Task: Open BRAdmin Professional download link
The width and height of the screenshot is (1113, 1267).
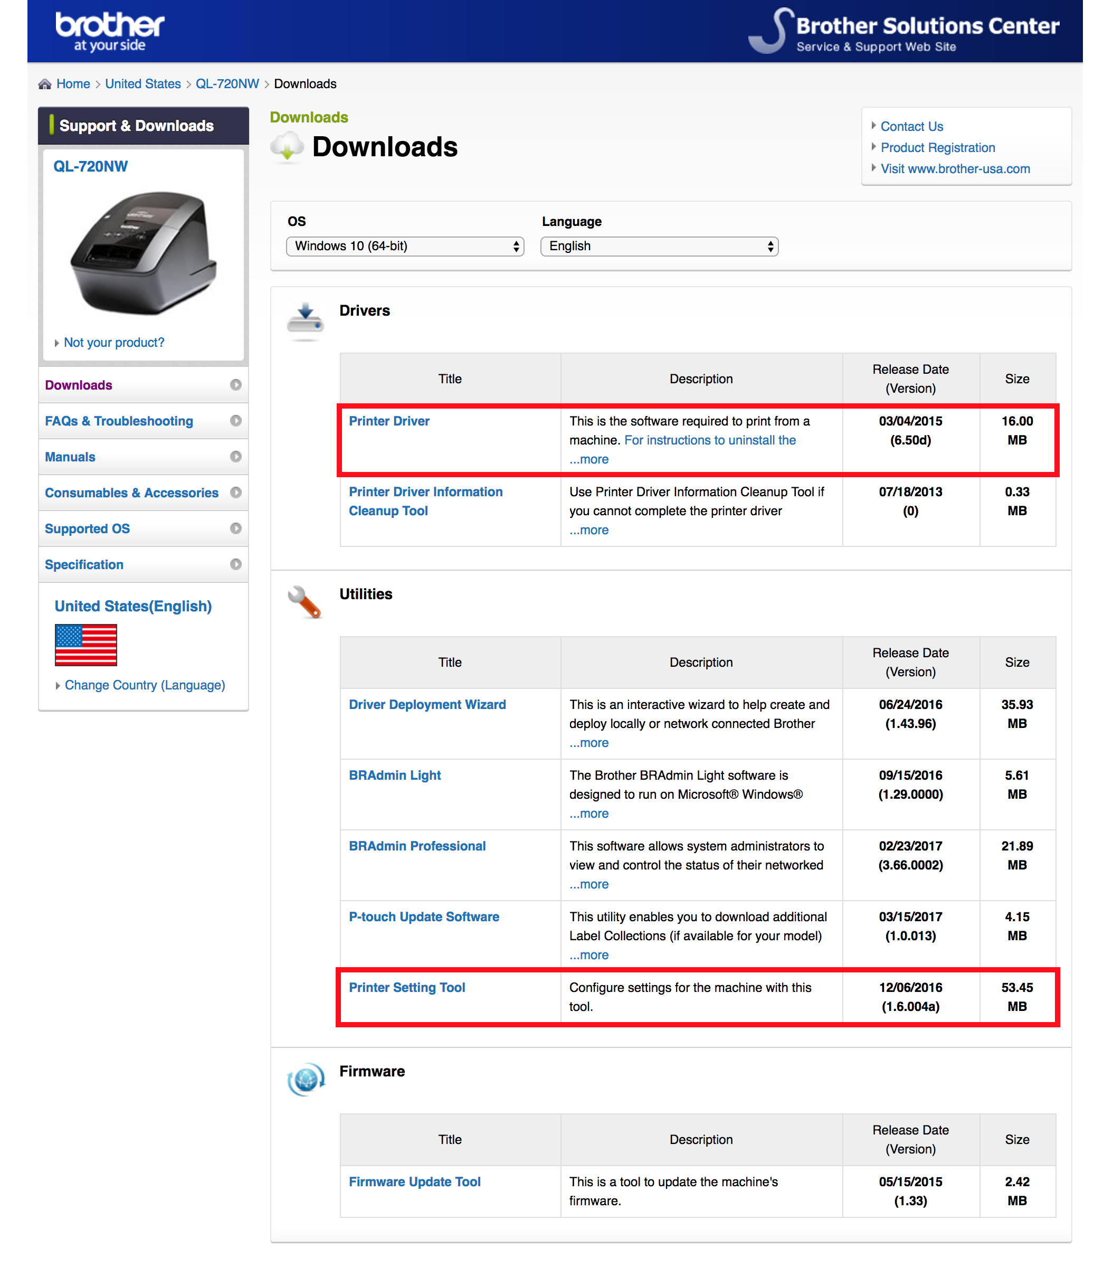Action: coord(417,846)
